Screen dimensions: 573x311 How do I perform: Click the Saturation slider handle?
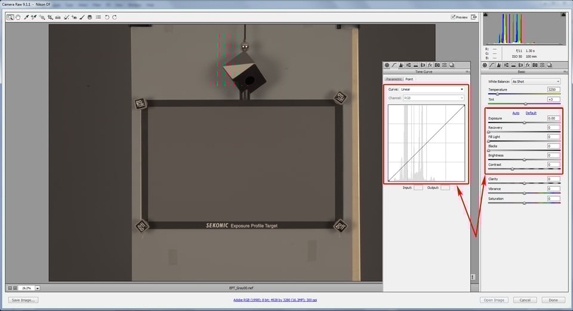(x=525, y=203)
